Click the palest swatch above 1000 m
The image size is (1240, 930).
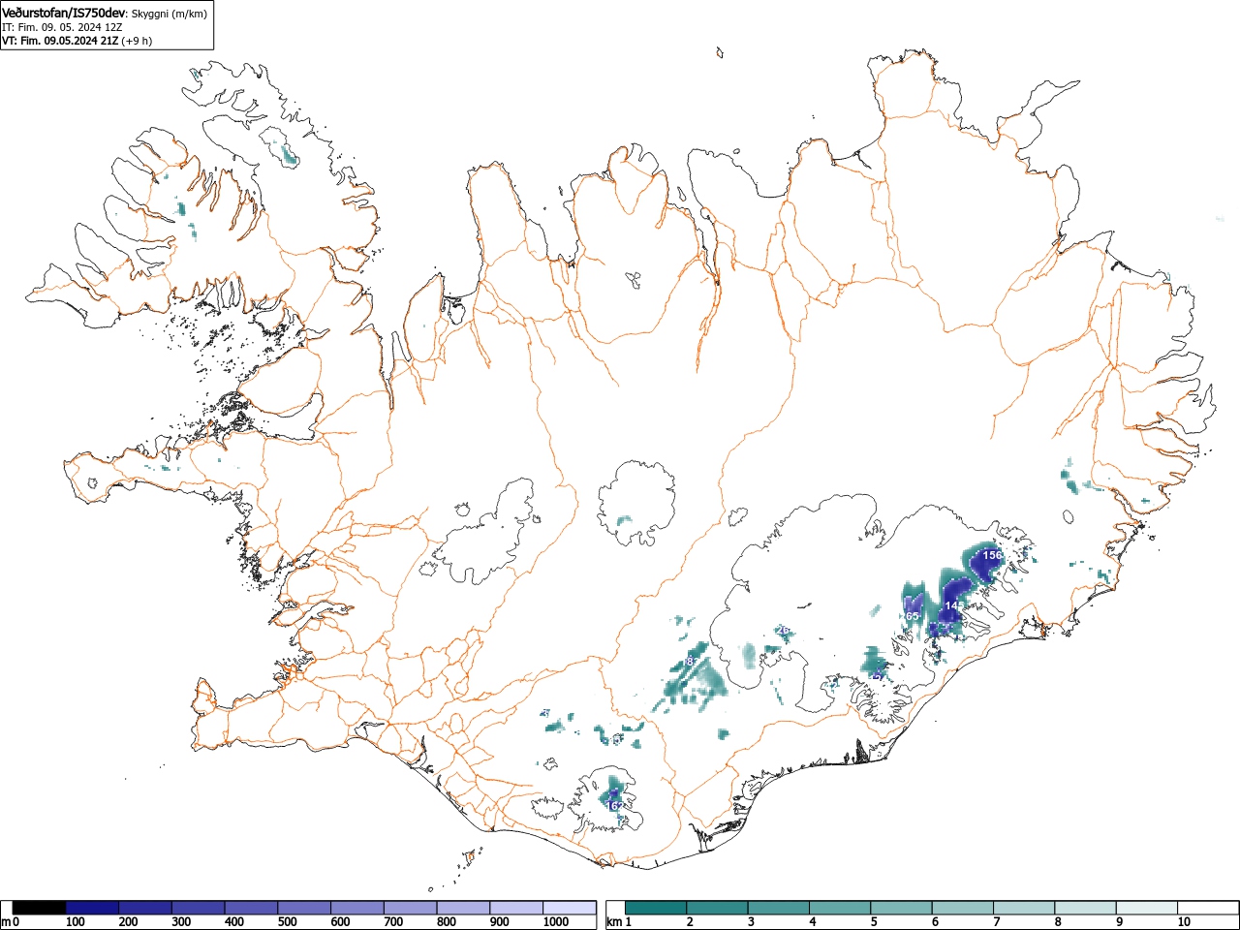569,908
